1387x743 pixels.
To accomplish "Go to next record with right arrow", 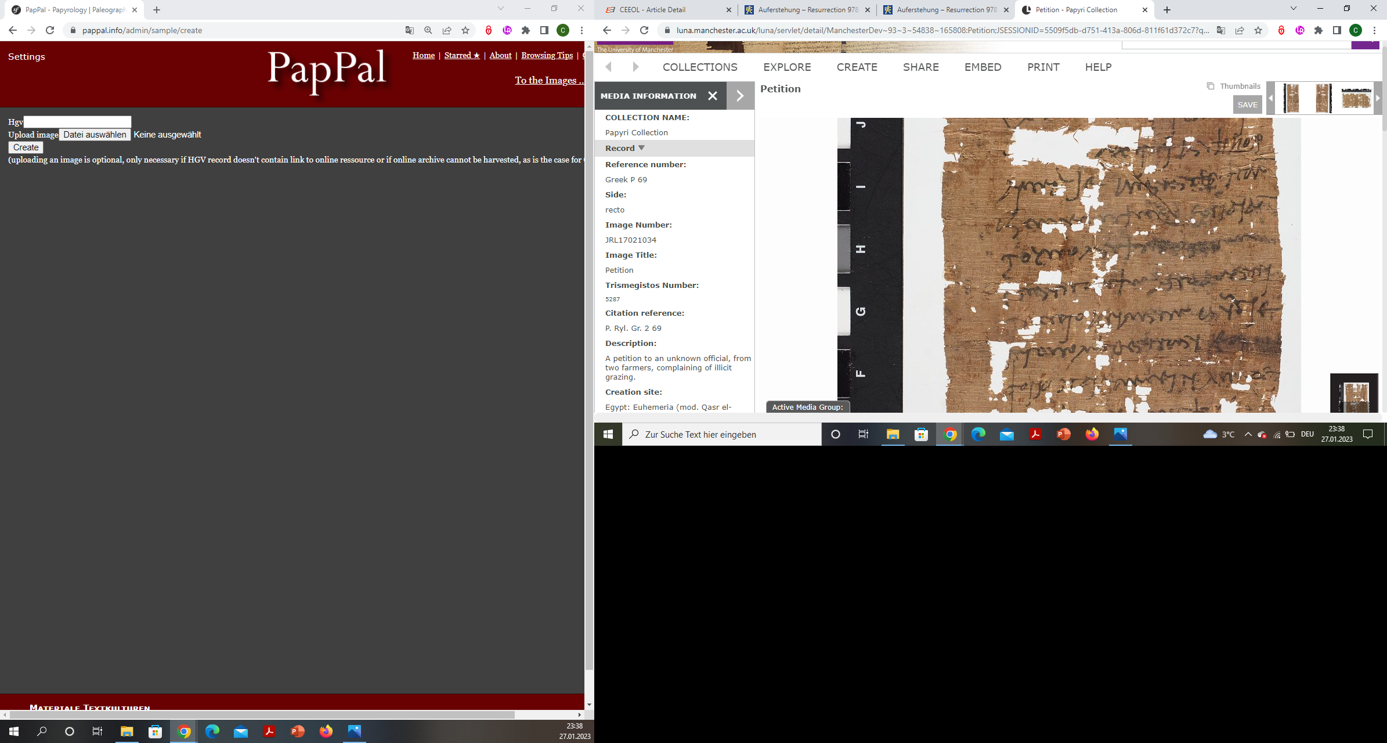I will click(635, 67).
